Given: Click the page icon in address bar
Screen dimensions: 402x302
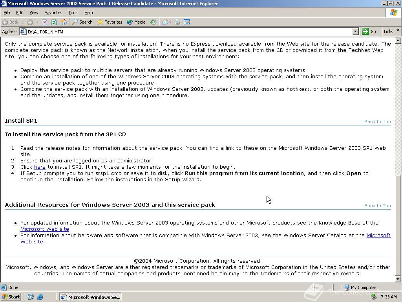Looking at the screenshot, I should point(23,31).
